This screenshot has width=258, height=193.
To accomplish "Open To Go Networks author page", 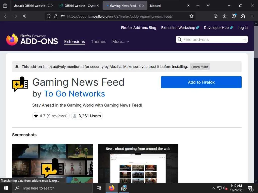I will click(x=74, y=94).
